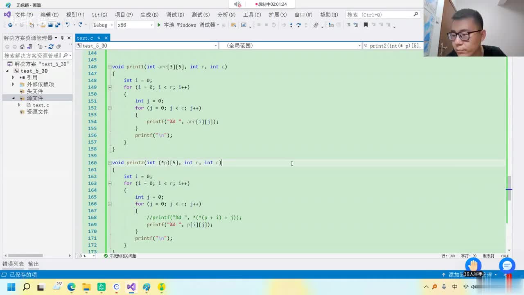Expand the 引用 tree node
Viewport: 524px width, 295px height.
tap(13, 77)
